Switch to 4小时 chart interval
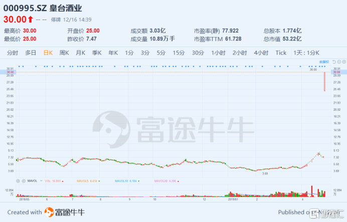Screen dimensions: 347x222 click(x=261, y=53)
